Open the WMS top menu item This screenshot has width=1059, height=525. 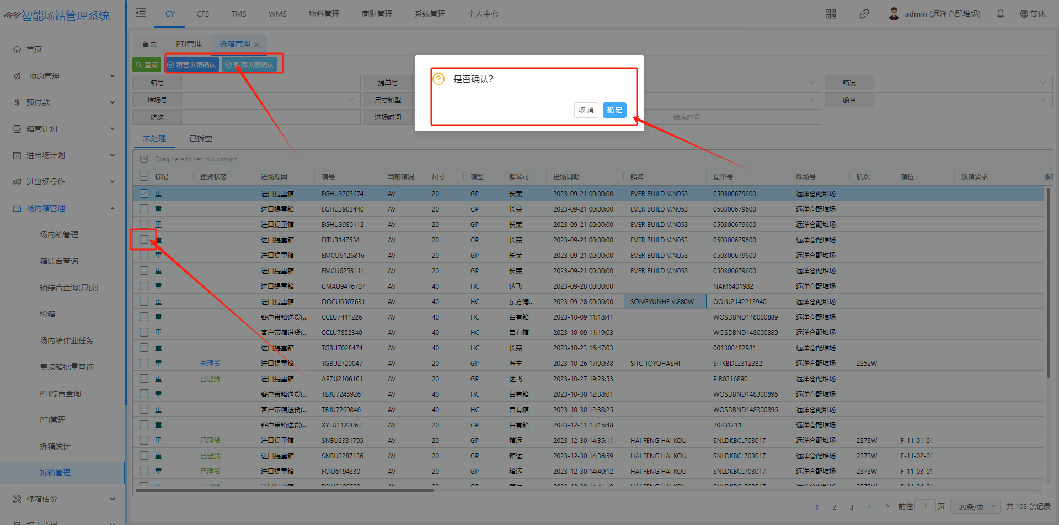pyautogui.click(x=277, y=14)
